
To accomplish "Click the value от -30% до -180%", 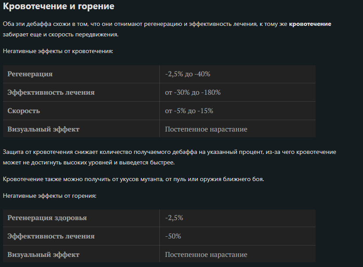I will 193,93.
